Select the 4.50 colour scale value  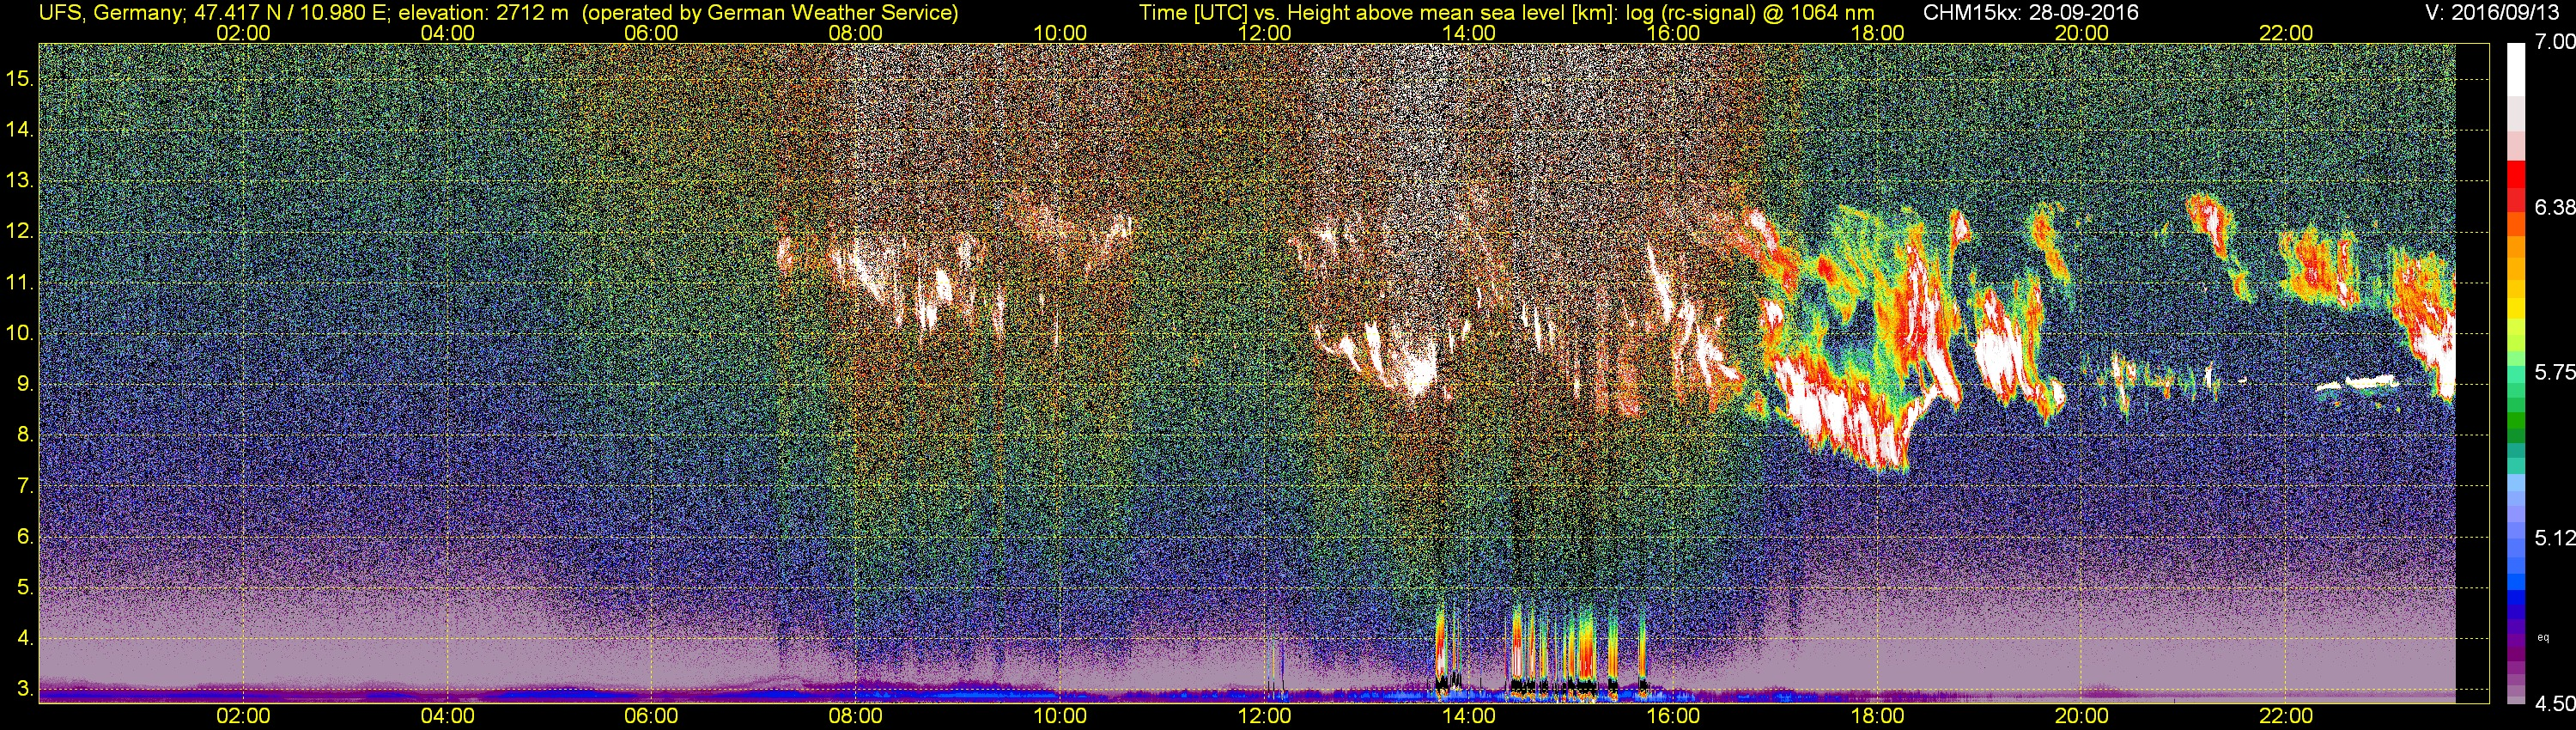(x=2555, y=704)
